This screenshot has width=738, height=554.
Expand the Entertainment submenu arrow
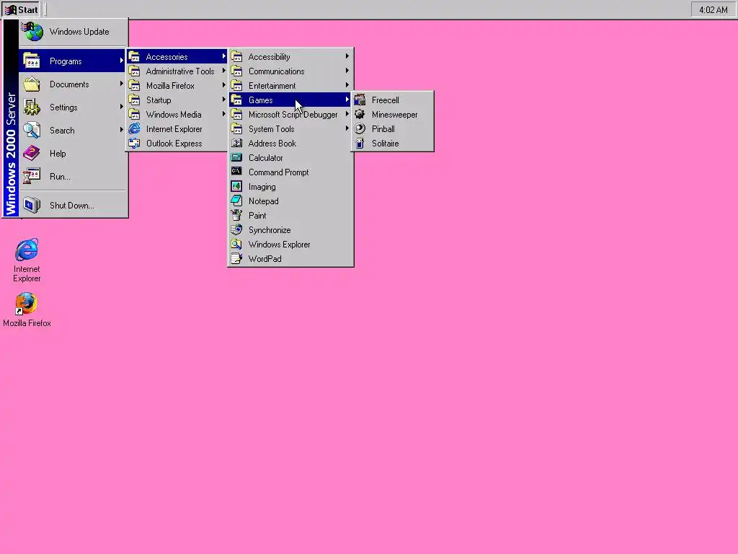347,85
